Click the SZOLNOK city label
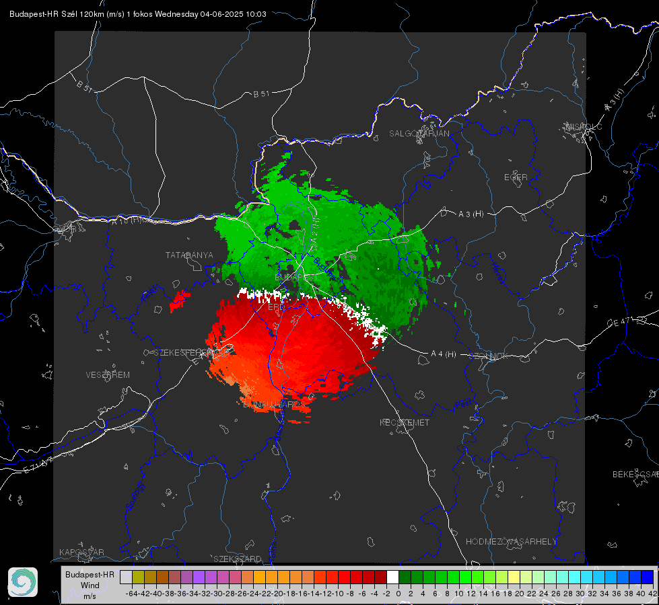The image size is (659, 605). pos(489,356)
